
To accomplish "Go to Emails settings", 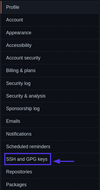I will tap(50, 121).
